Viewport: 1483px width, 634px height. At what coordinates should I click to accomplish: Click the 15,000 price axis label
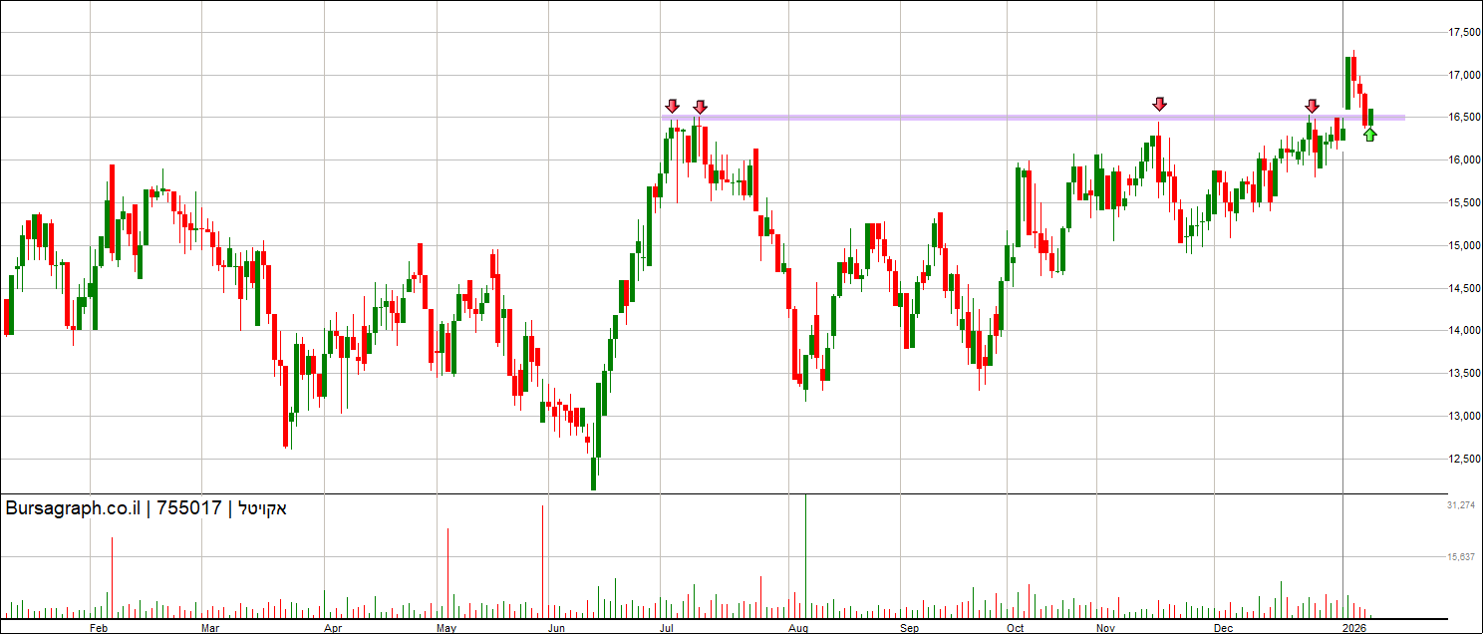1462,246
